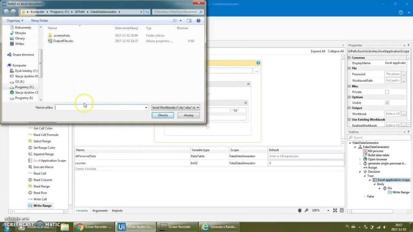Select OS (E:) drive
Viewport: 413px width, 232px height.
(x=19, y=82)
